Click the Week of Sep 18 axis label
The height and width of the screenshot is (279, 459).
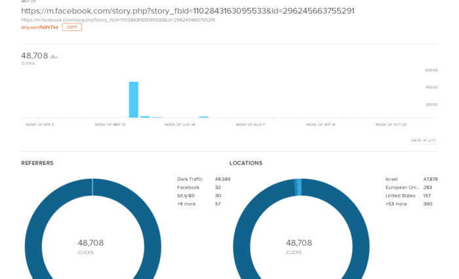click(x=321, y=124)
